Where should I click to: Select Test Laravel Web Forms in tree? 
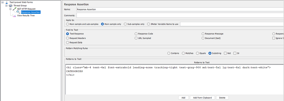21,2
